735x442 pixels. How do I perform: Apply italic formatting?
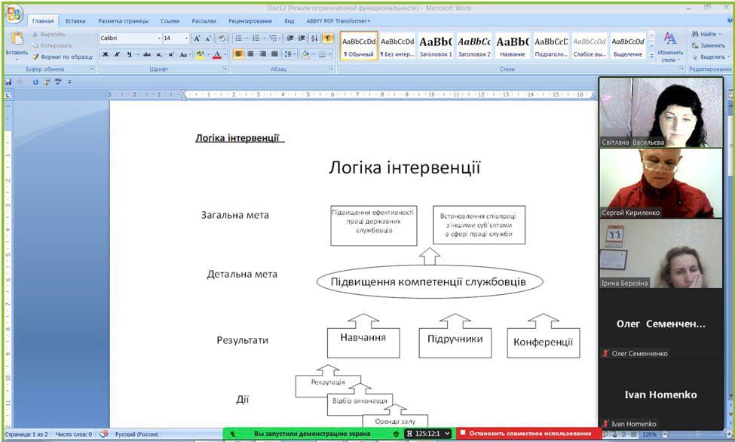(x=117, y=54)
